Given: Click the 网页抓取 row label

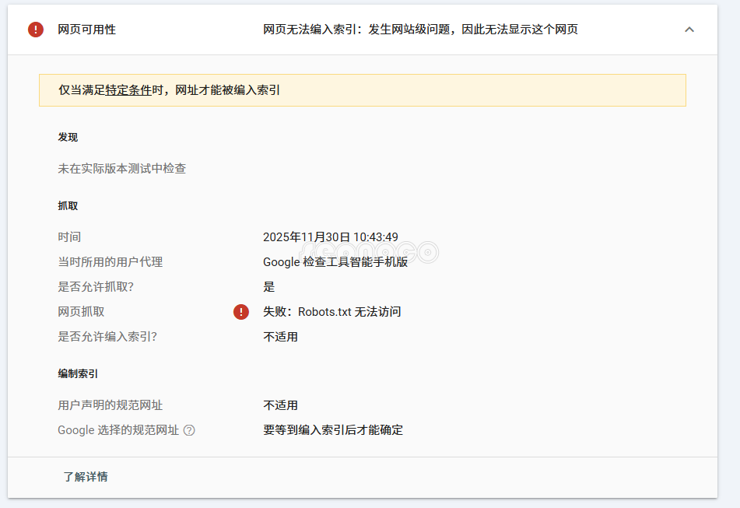Looking at the screenshot, I should [81, 312].
